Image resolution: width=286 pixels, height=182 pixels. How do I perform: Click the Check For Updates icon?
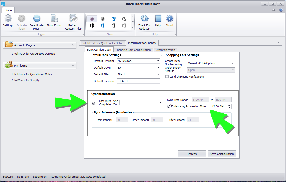144,22
